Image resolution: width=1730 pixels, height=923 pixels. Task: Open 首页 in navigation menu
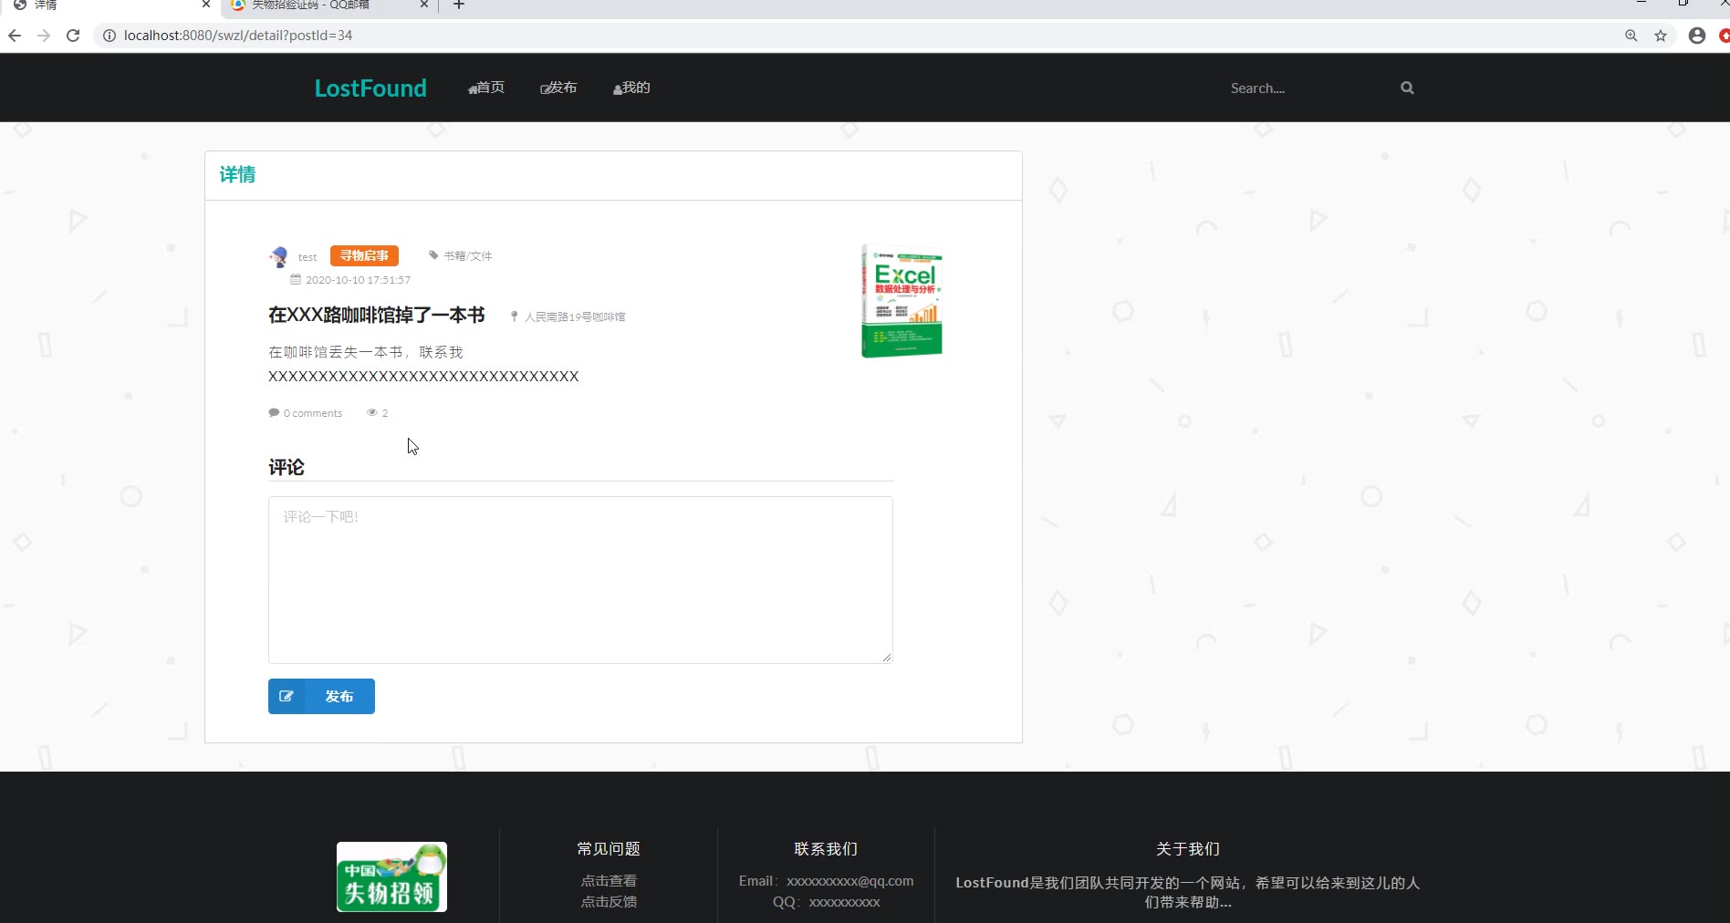coord(486,88)
